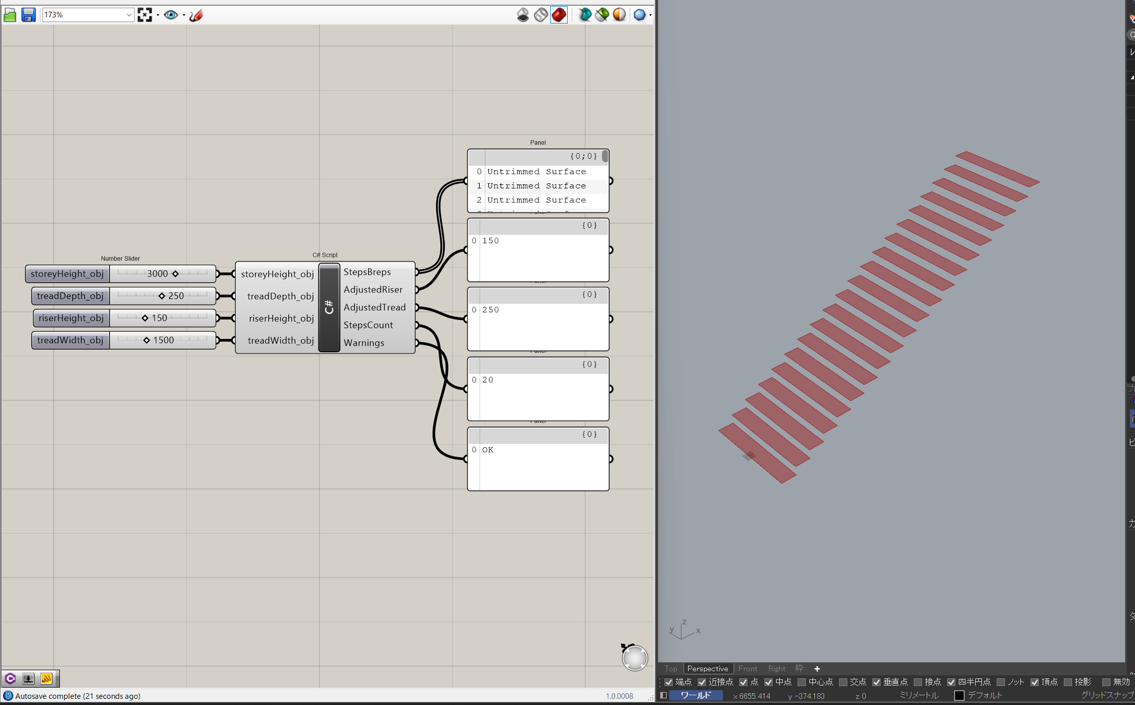The width and height of the screenshot is (1135, 705).
Task: Click the C# Script component icon
Action: 329,307
